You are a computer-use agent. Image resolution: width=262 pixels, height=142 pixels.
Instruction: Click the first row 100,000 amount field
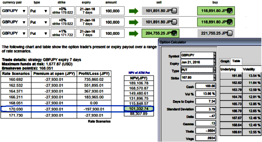click(x=113, y=11)
